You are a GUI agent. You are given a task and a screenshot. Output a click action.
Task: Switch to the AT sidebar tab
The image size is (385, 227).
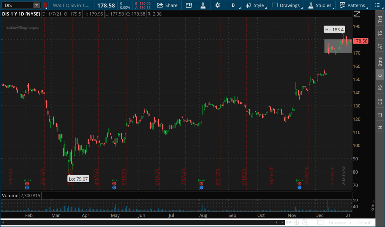(x=380, y=46)
